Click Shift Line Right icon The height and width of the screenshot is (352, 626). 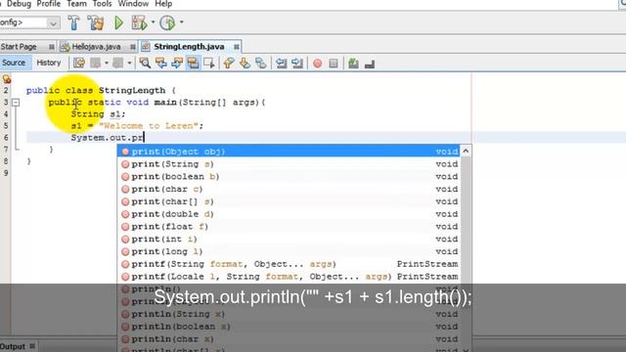pyautogui.click(x=297, y=63)
